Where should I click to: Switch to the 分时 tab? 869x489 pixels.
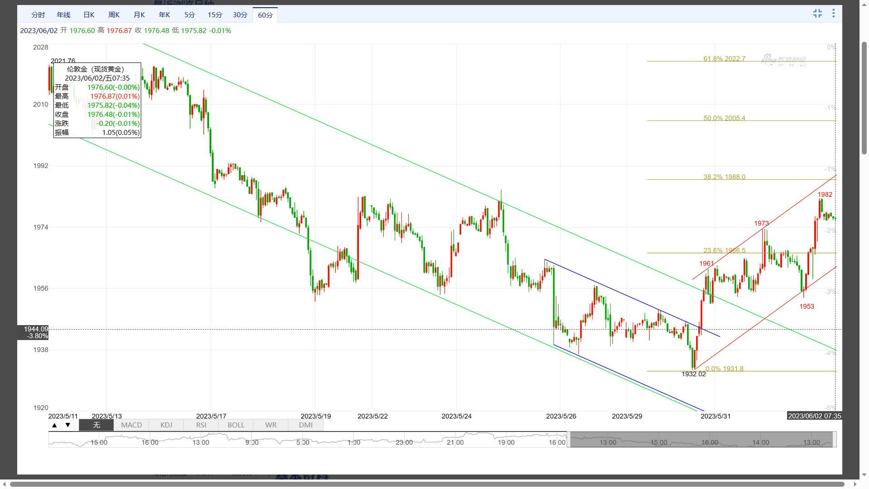click(38, 15)
